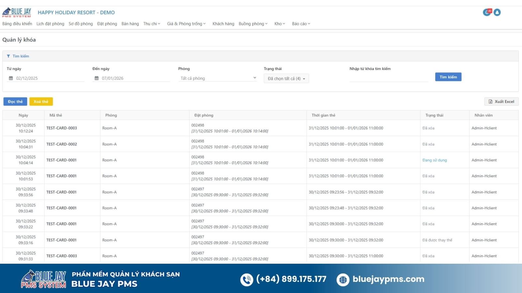Open the Trạng thái status multi-select dropdown
The image size is (522, 293).
coord(286,78)
